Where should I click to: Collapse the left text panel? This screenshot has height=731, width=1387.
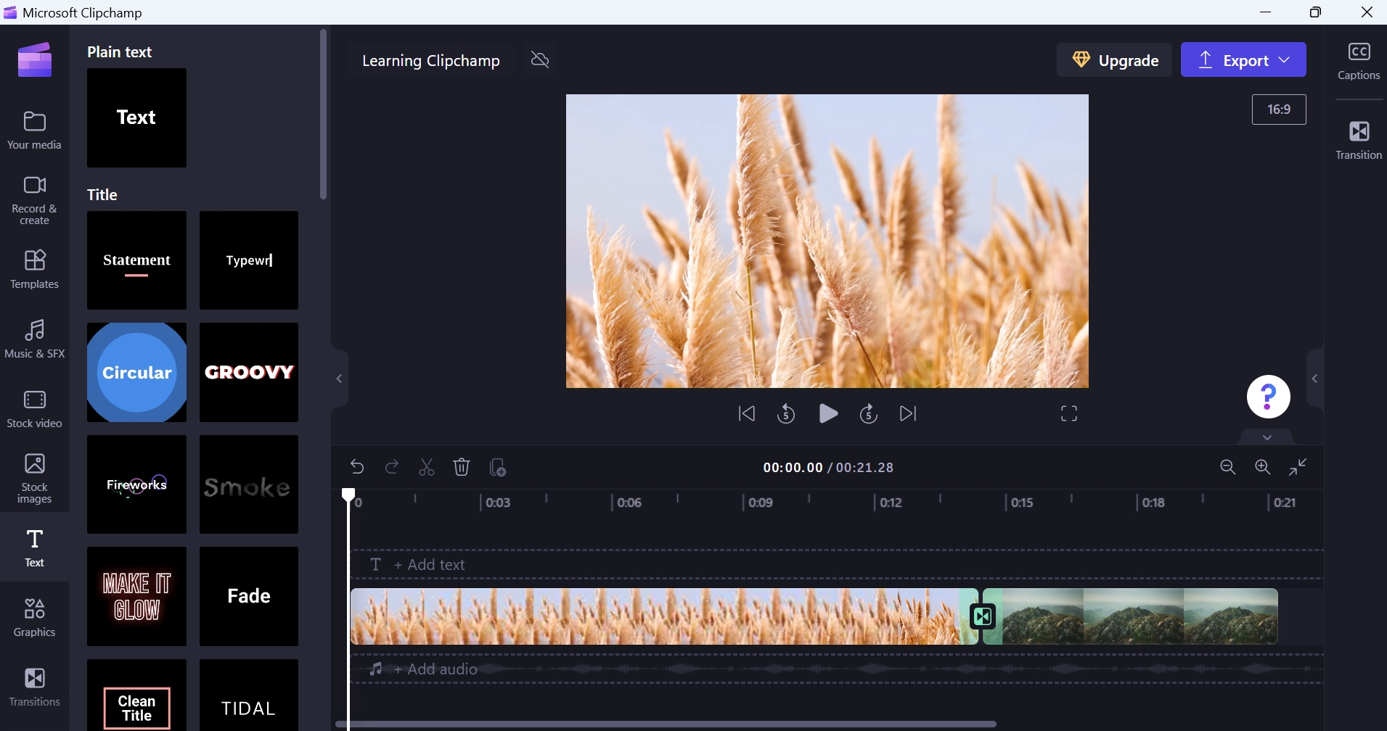(339, 379)
